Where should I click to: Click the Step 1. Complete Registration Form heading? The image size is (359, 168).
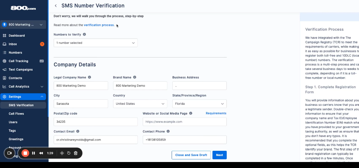(x=330, y=89)
